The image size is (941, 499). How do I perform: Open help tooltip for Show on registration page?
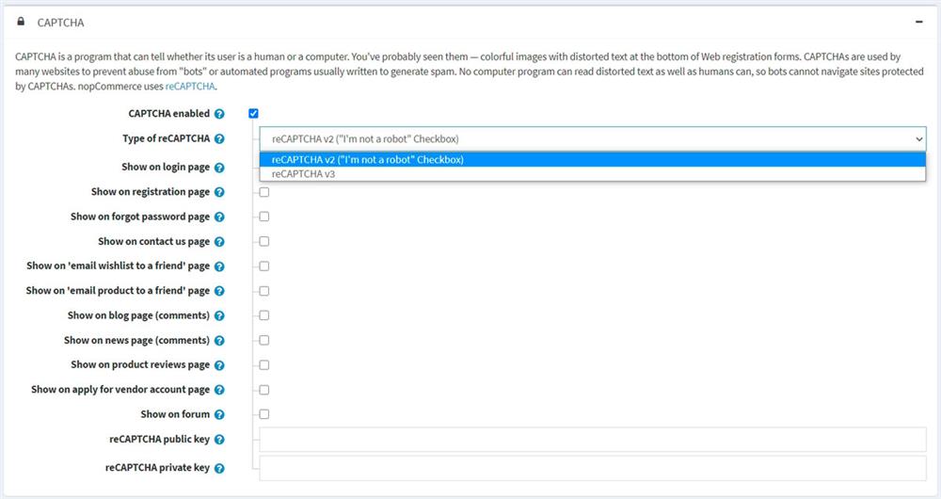click(219, 192)
